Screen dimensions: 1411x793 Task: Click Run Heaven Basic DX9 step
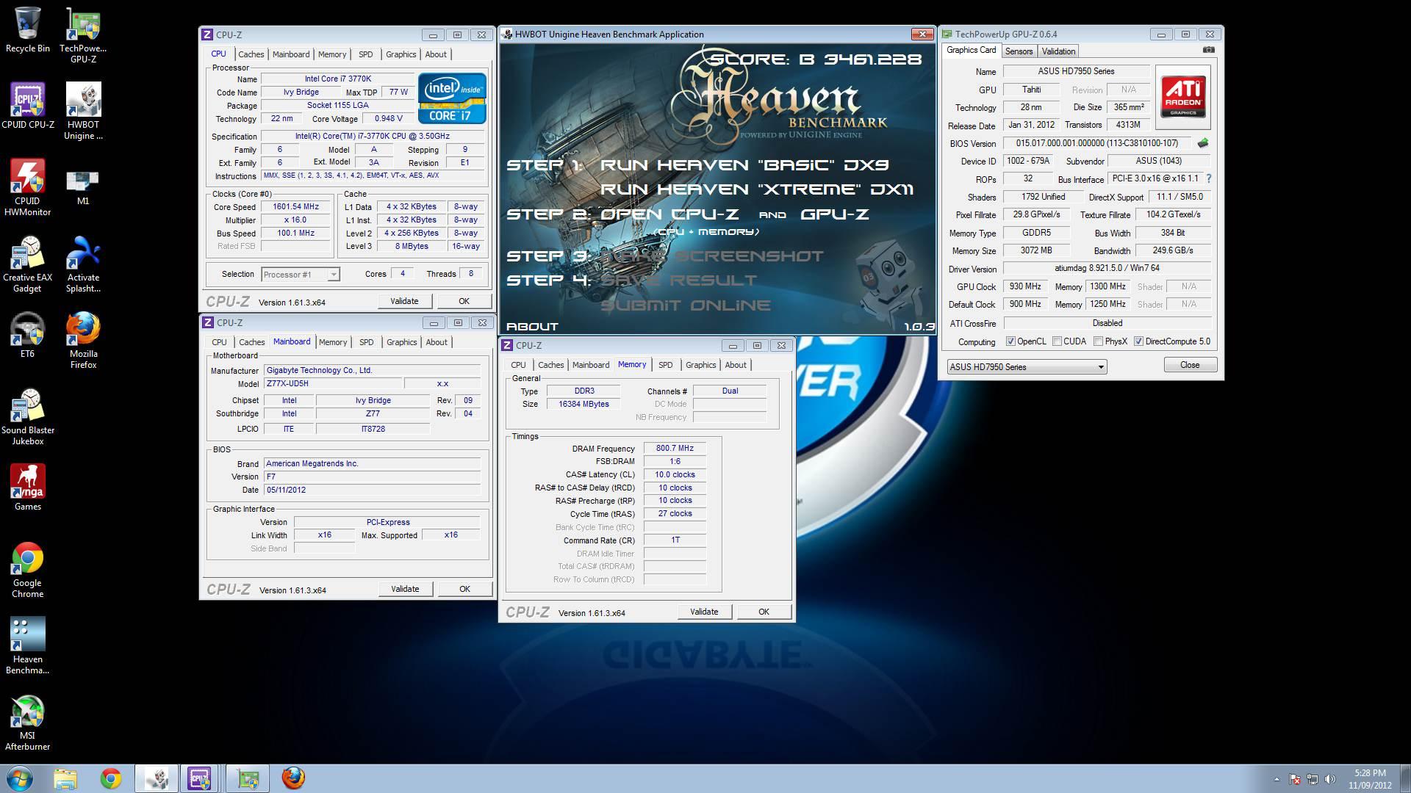click(744, 164)
